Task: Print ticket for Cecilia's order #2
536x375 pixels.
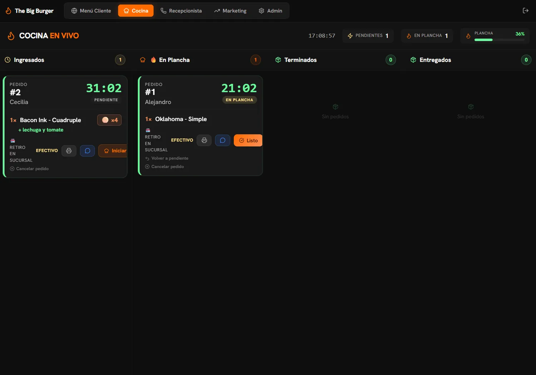Action: tap(69, 151)
